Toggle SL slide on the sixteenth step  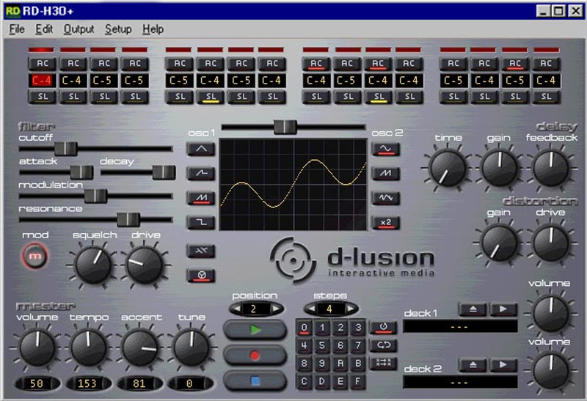point(546,97)
